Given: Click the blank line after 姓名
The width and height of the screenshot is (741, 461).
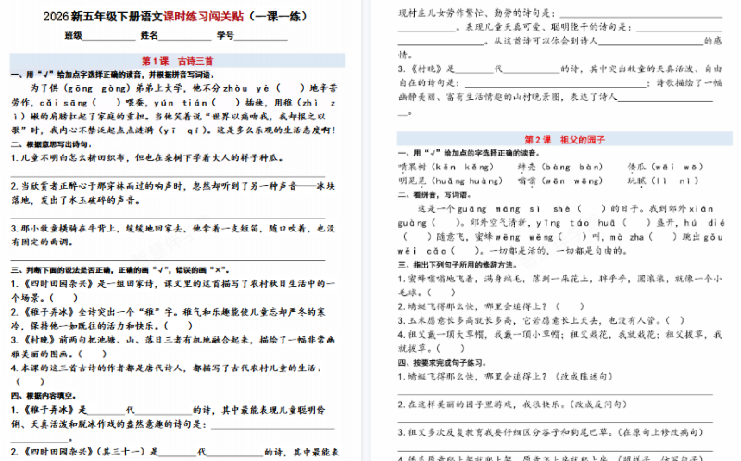Looking at the screenshot, I should coord(184,36).
